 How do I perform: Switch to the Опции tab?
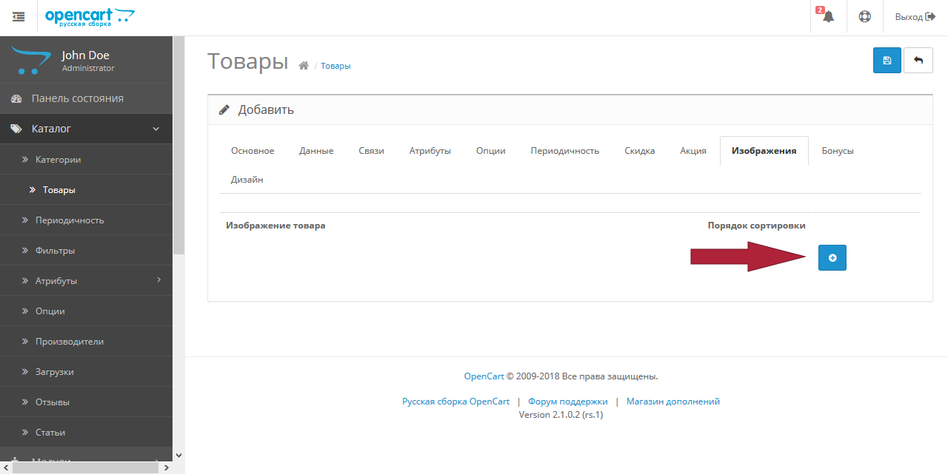(x=491, y=151)
